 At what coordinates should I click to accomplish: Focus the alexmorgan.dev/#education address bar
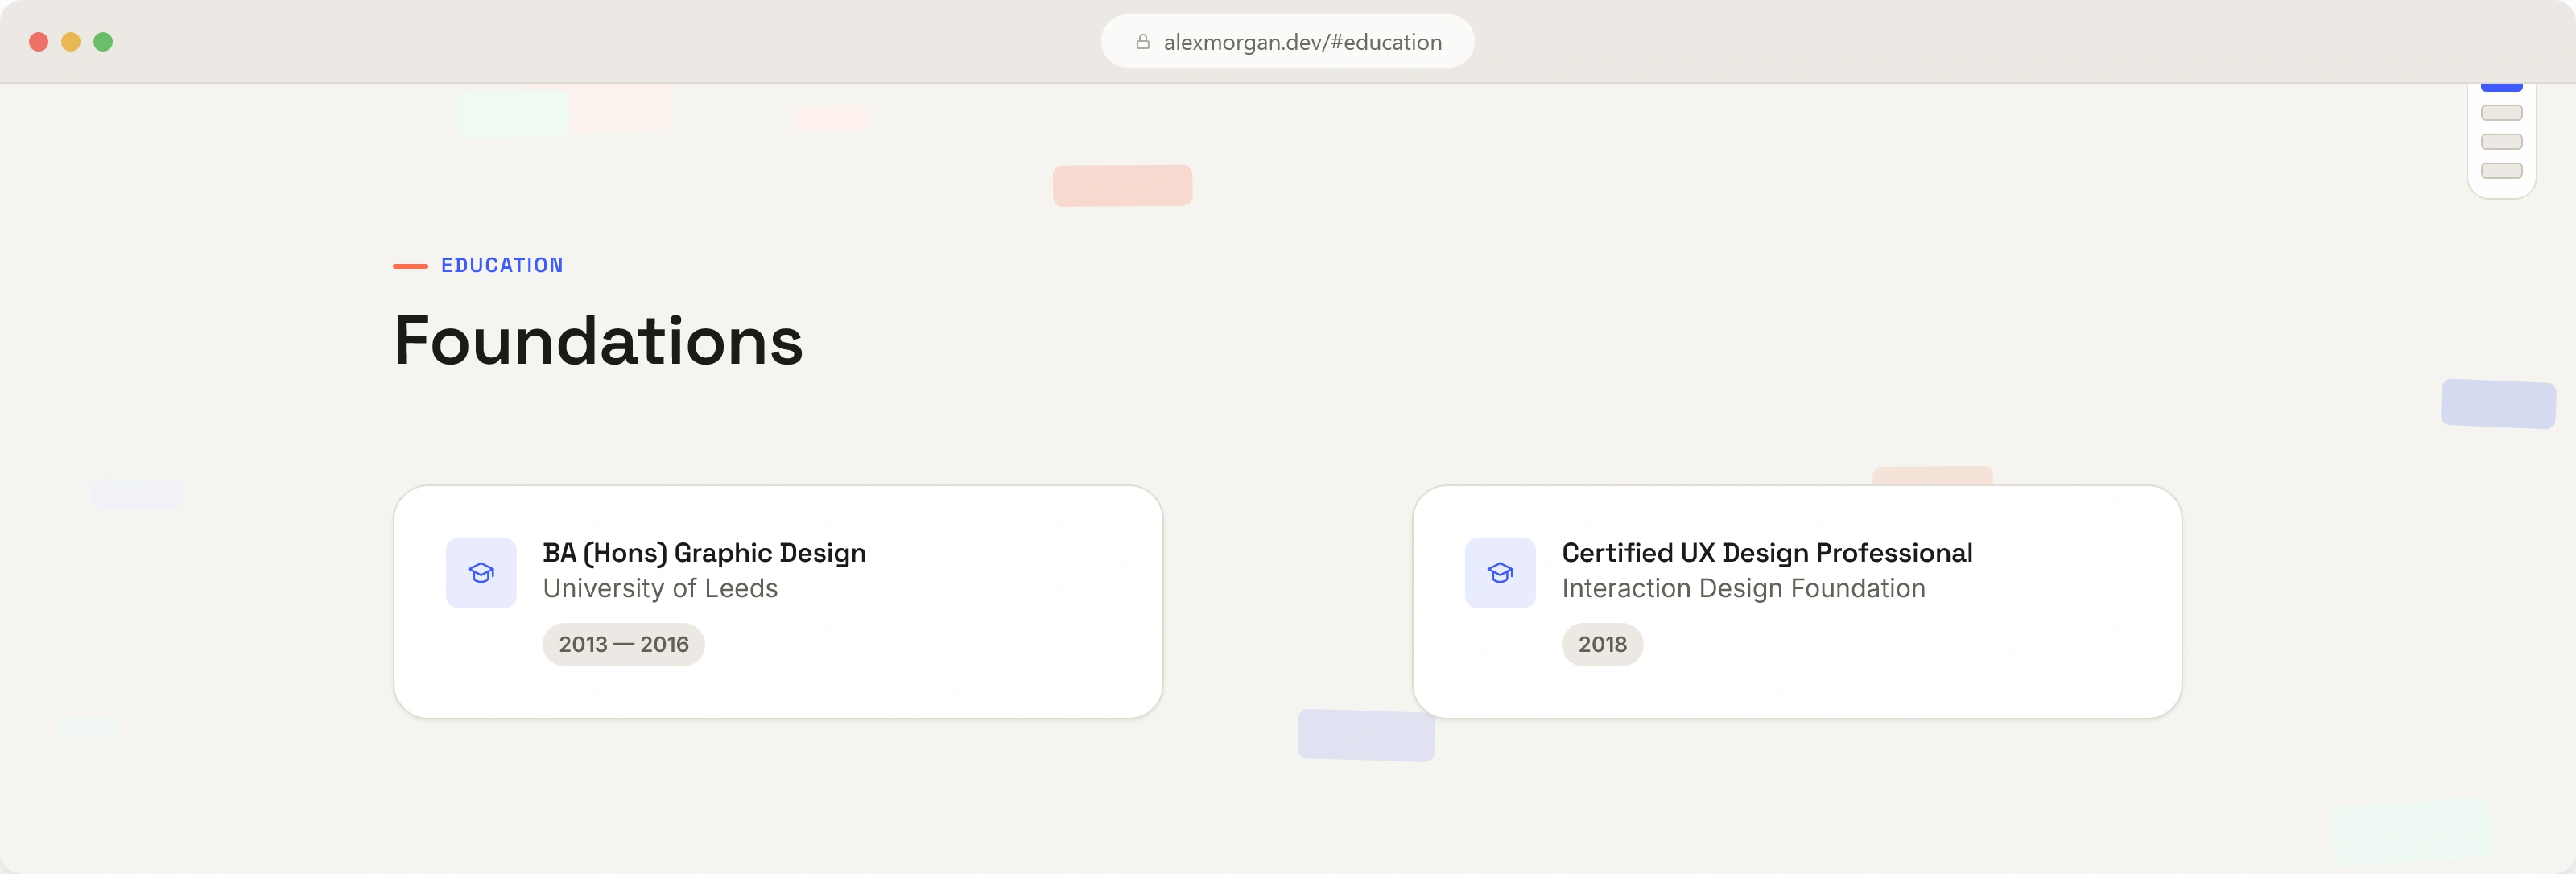pos(1288,42)
